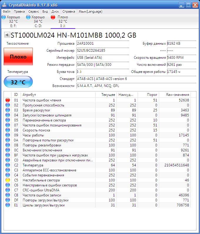Viewport: 200px width, 234px height.
Task: Click the Порог column header
Action: click(x=149, y=95)
